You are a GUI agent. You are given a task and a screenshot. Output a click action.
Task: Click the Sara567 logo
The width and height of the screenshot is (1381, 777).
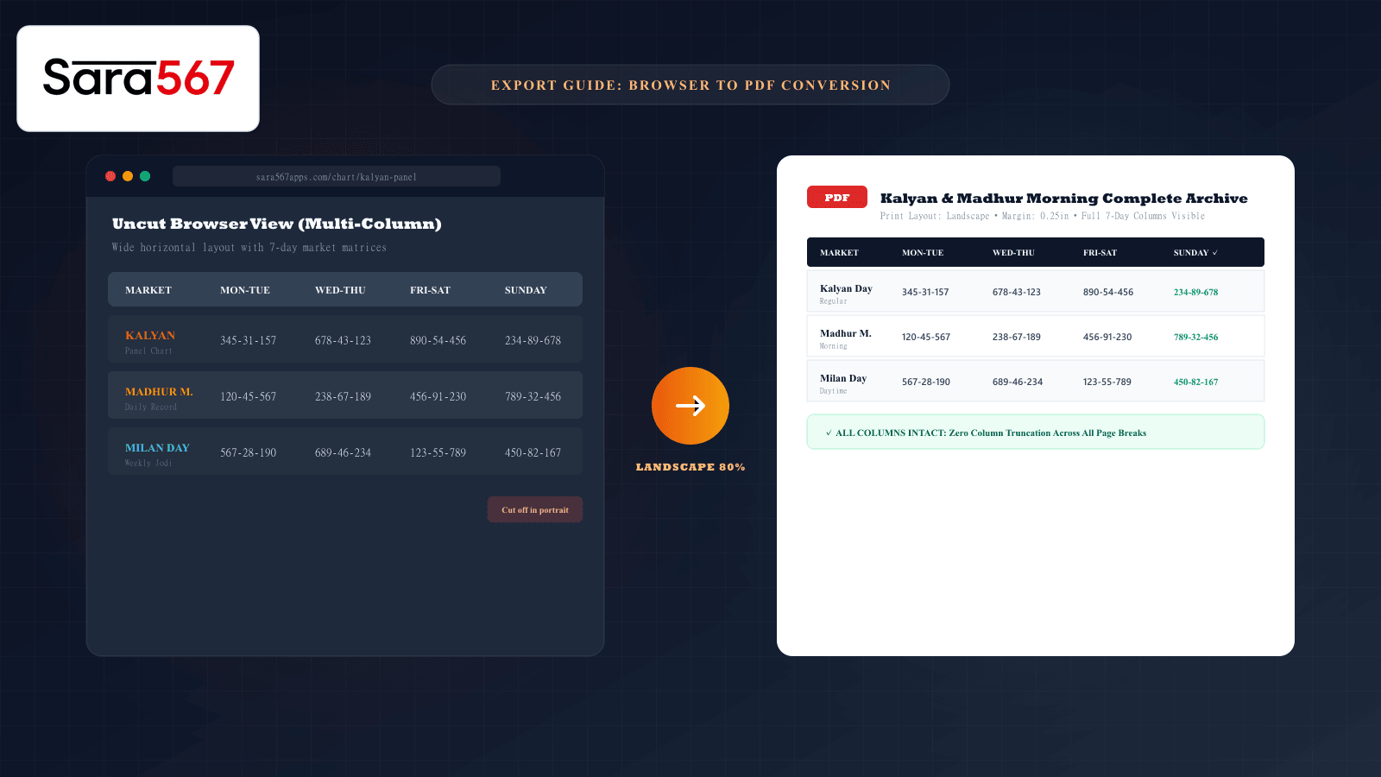[138, 79]
